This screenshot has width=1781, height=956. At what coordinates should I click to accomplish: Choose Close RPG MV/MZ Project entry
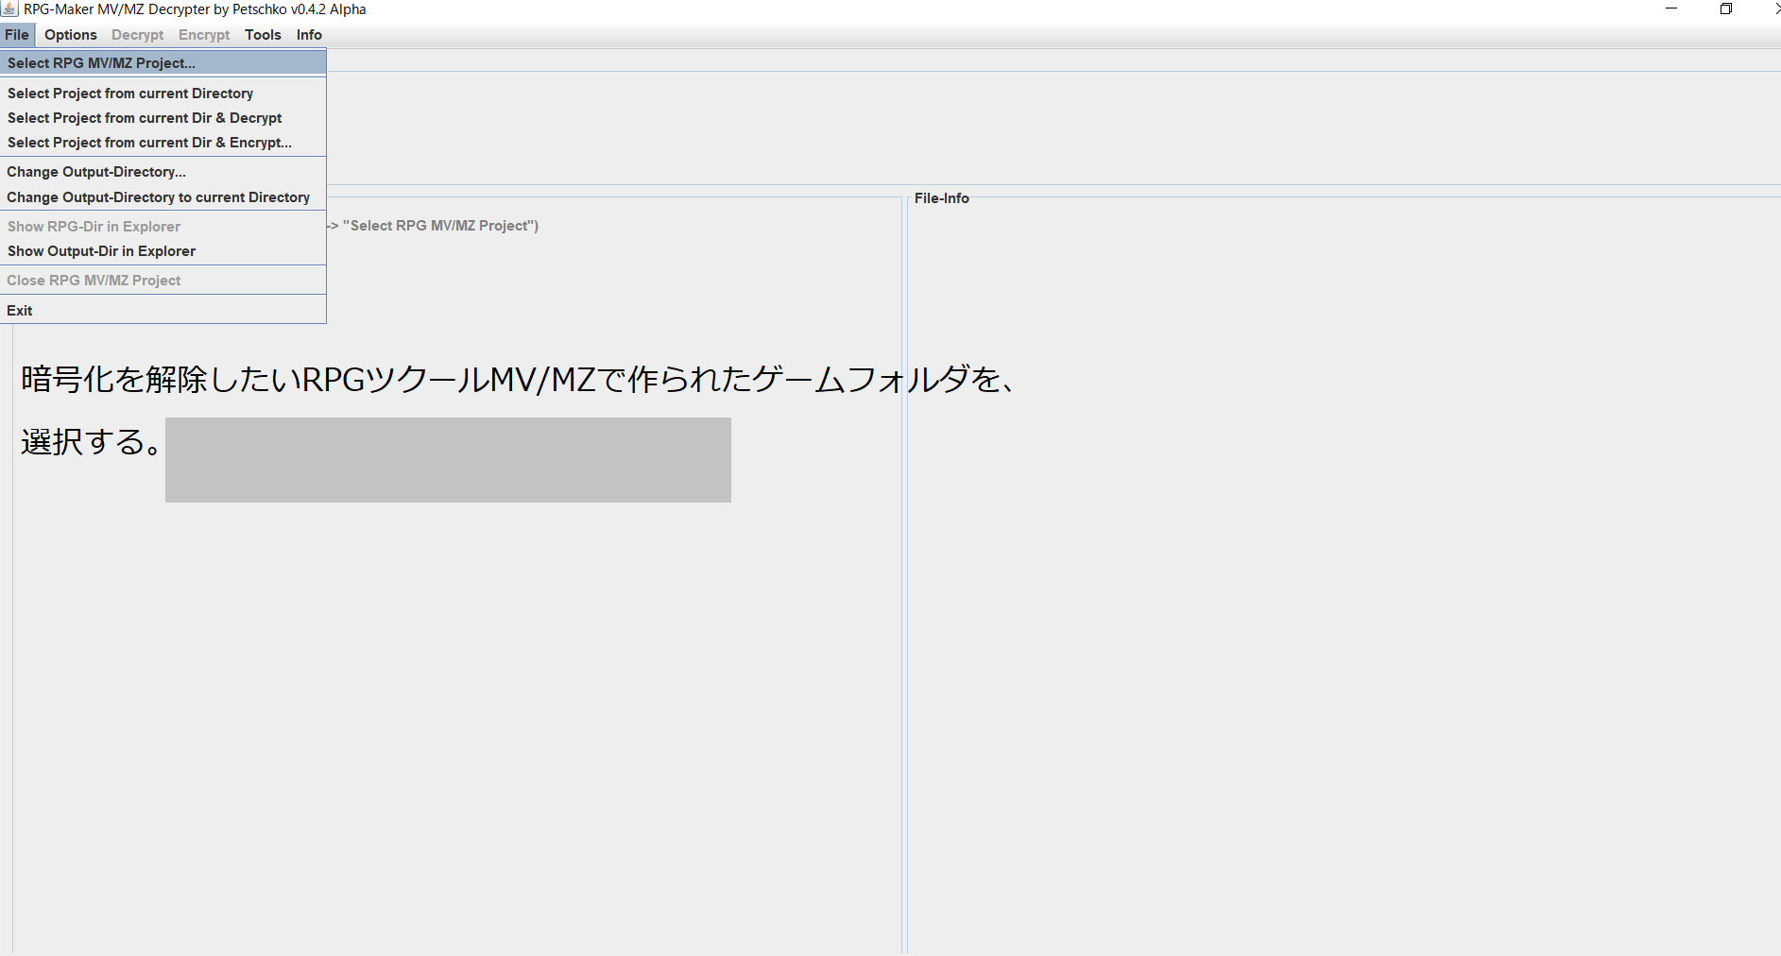pos(163,281)
